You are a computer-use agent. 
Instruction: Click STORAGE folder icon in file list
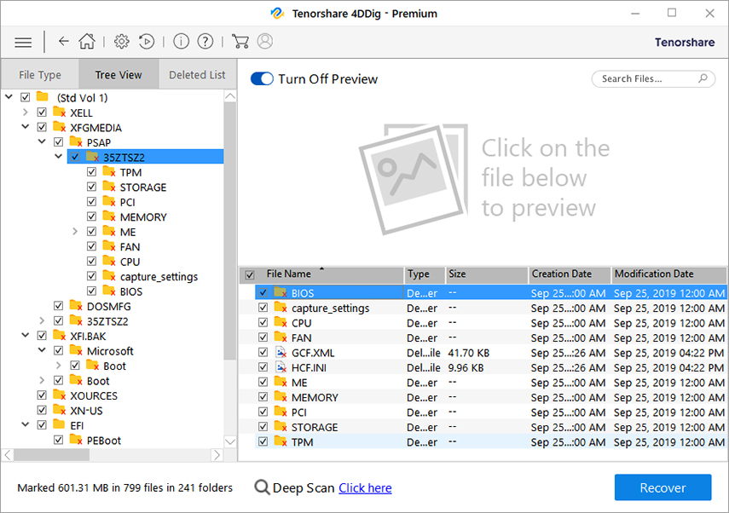click(x=281, y=427)
